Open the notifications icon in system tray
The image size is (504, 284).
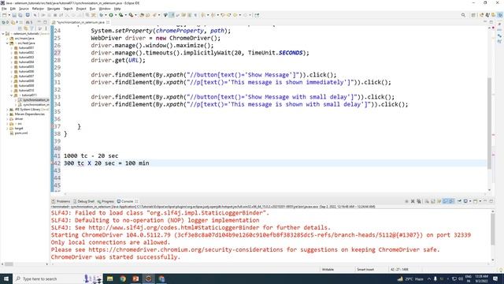point(495,278)
